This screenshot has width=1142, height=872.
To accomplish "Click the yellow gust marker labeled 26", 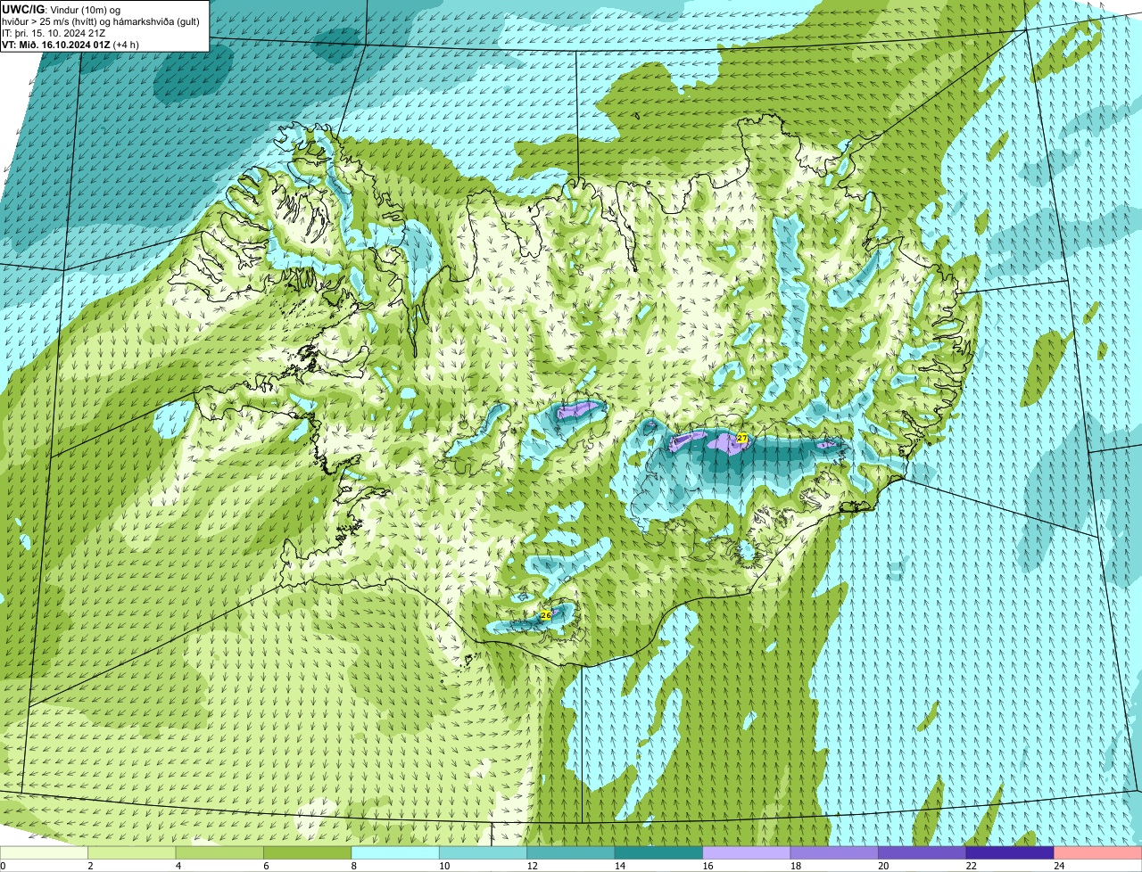I will (546, 615).
